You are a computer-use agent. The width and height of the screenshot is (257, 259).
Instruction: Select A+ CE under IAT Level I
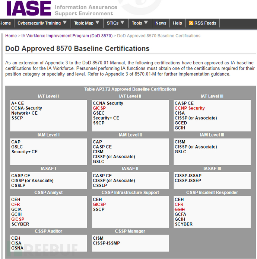pos(18,103)
